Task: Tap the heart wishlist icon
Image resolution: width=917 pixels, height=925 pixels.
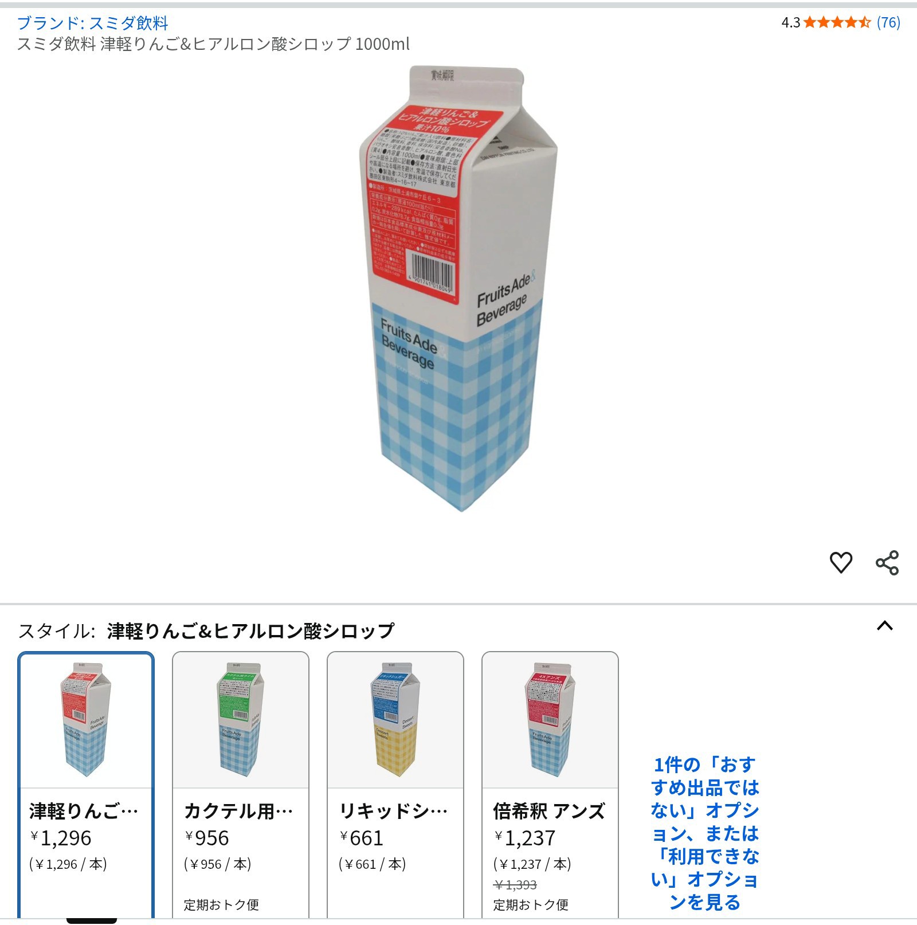Action: 841,562
